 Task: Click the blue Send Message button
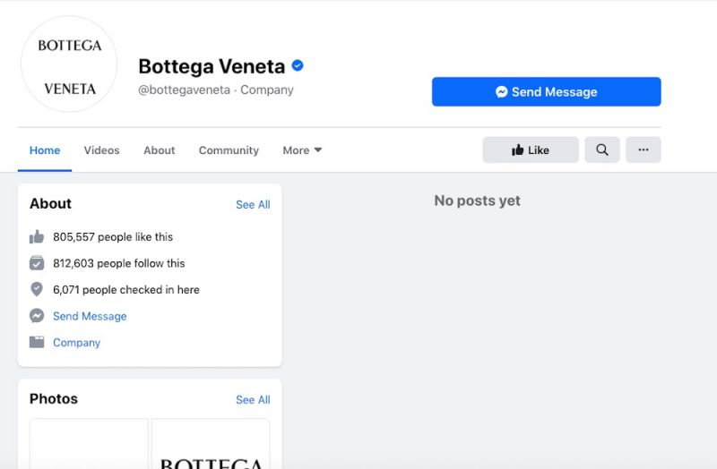pyautogui.click(x=547, y=92)
